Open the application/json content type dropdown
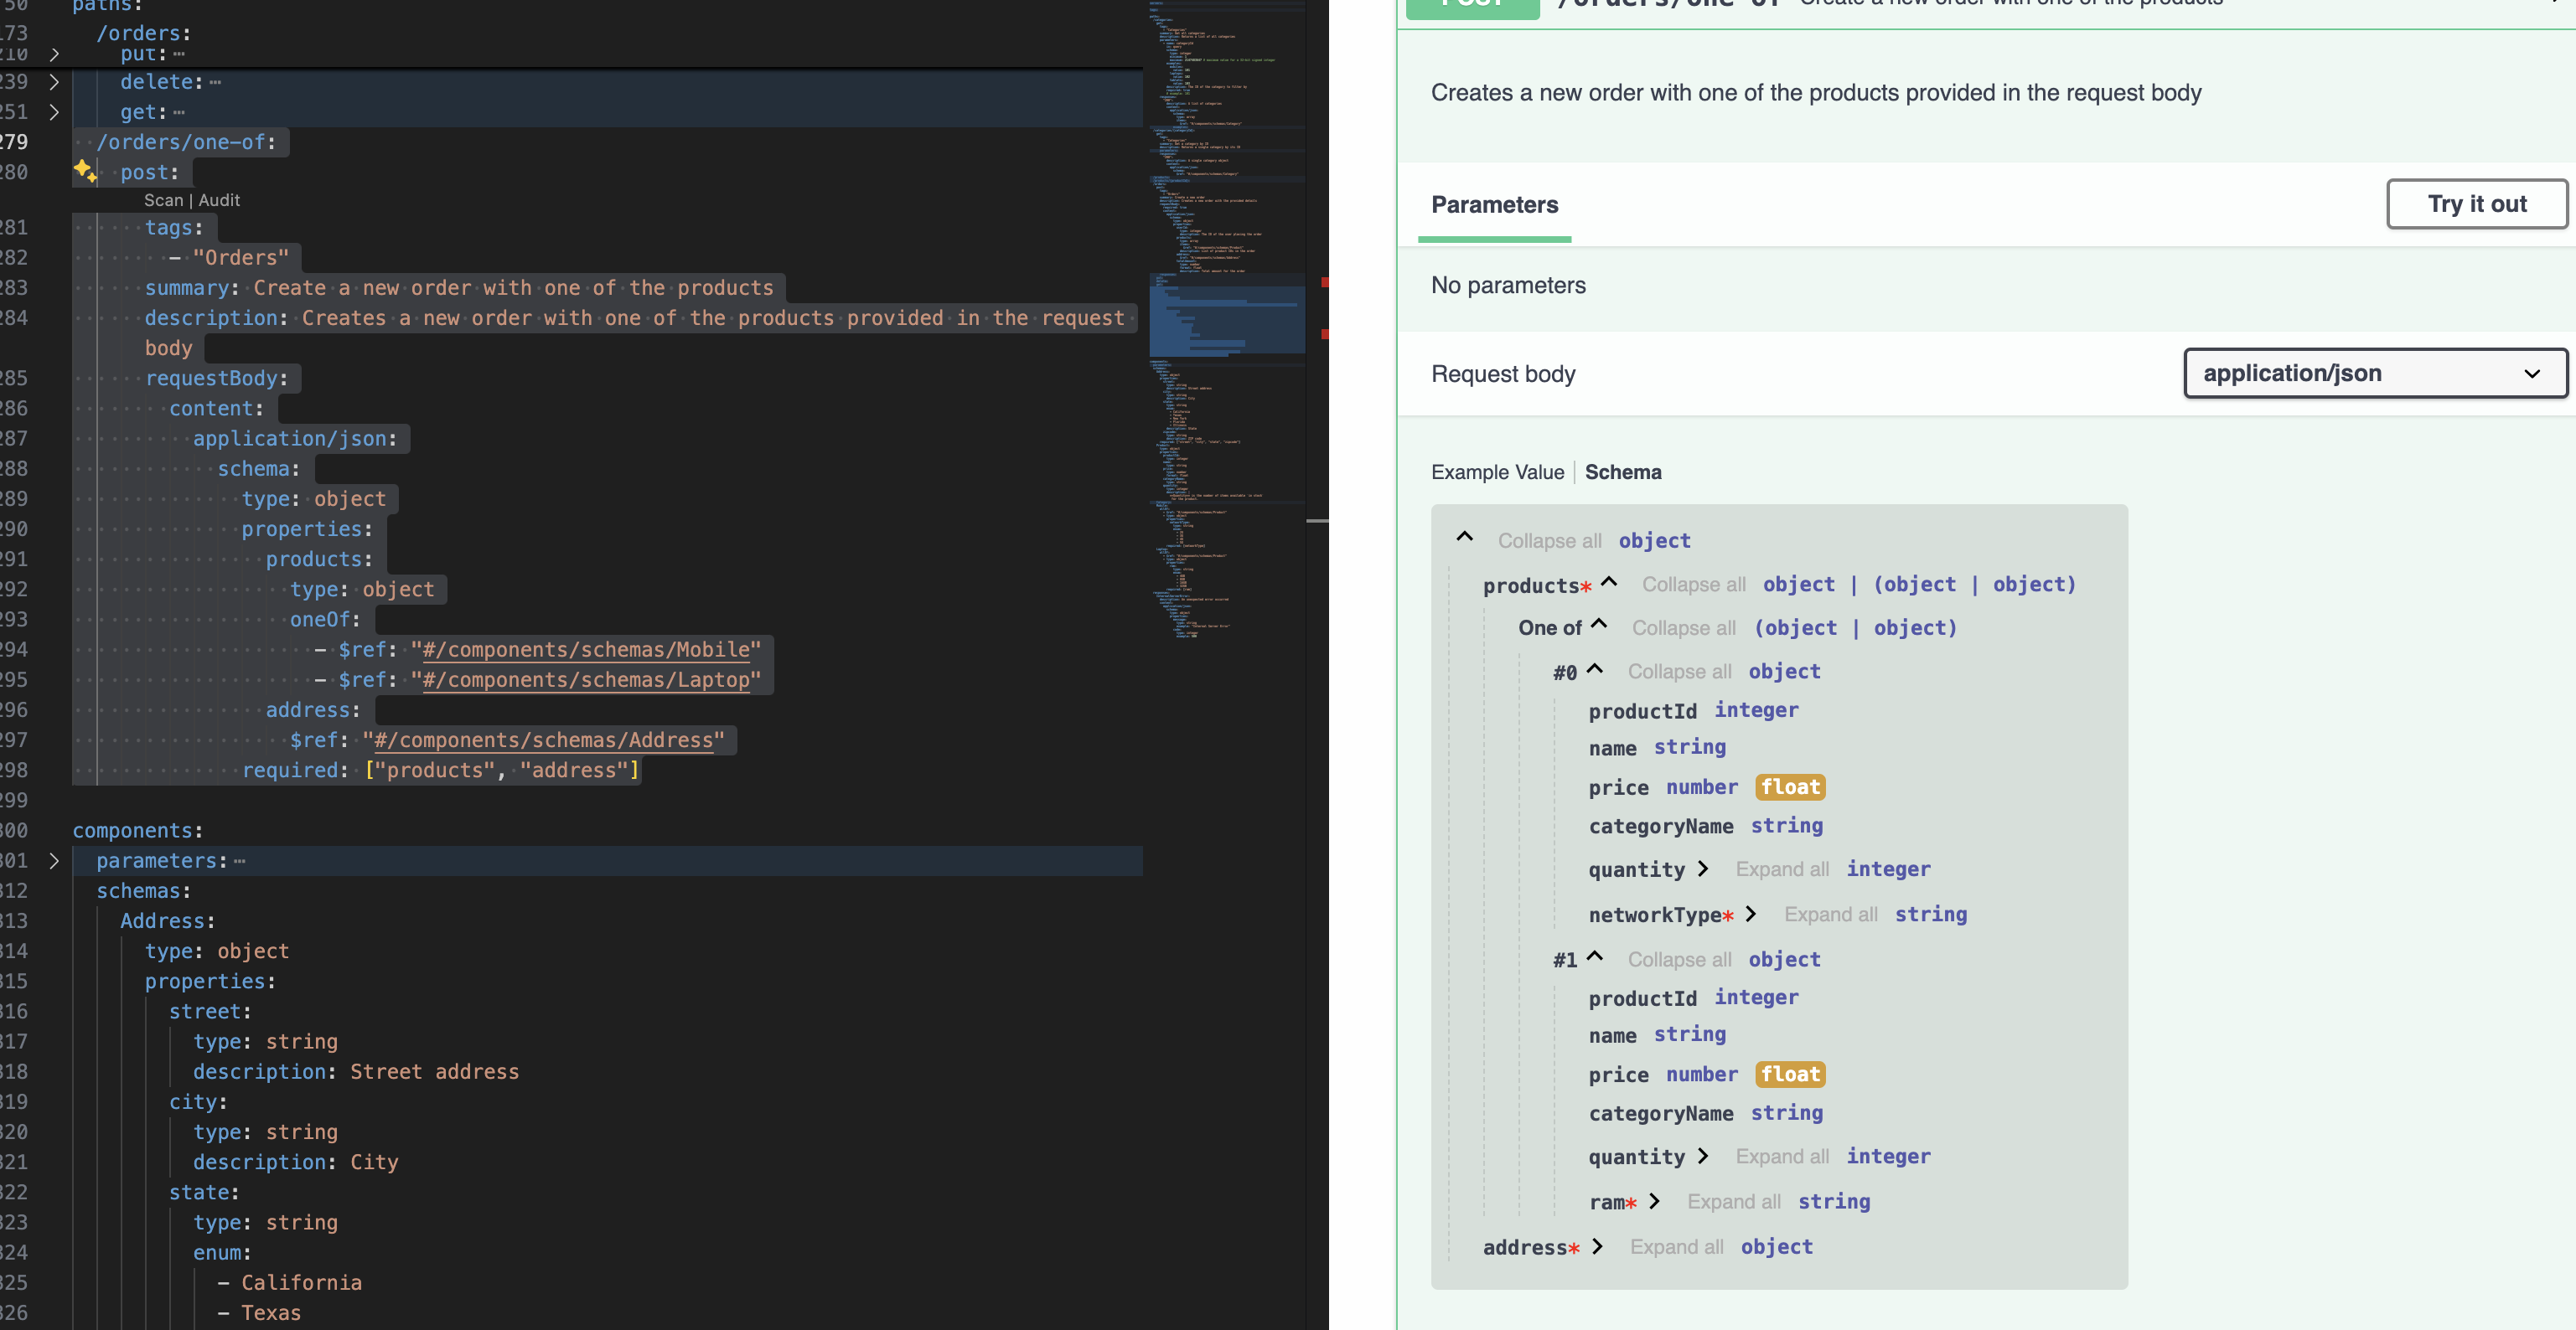Screen dimensions: 2576x1330 click(2374, 373)
